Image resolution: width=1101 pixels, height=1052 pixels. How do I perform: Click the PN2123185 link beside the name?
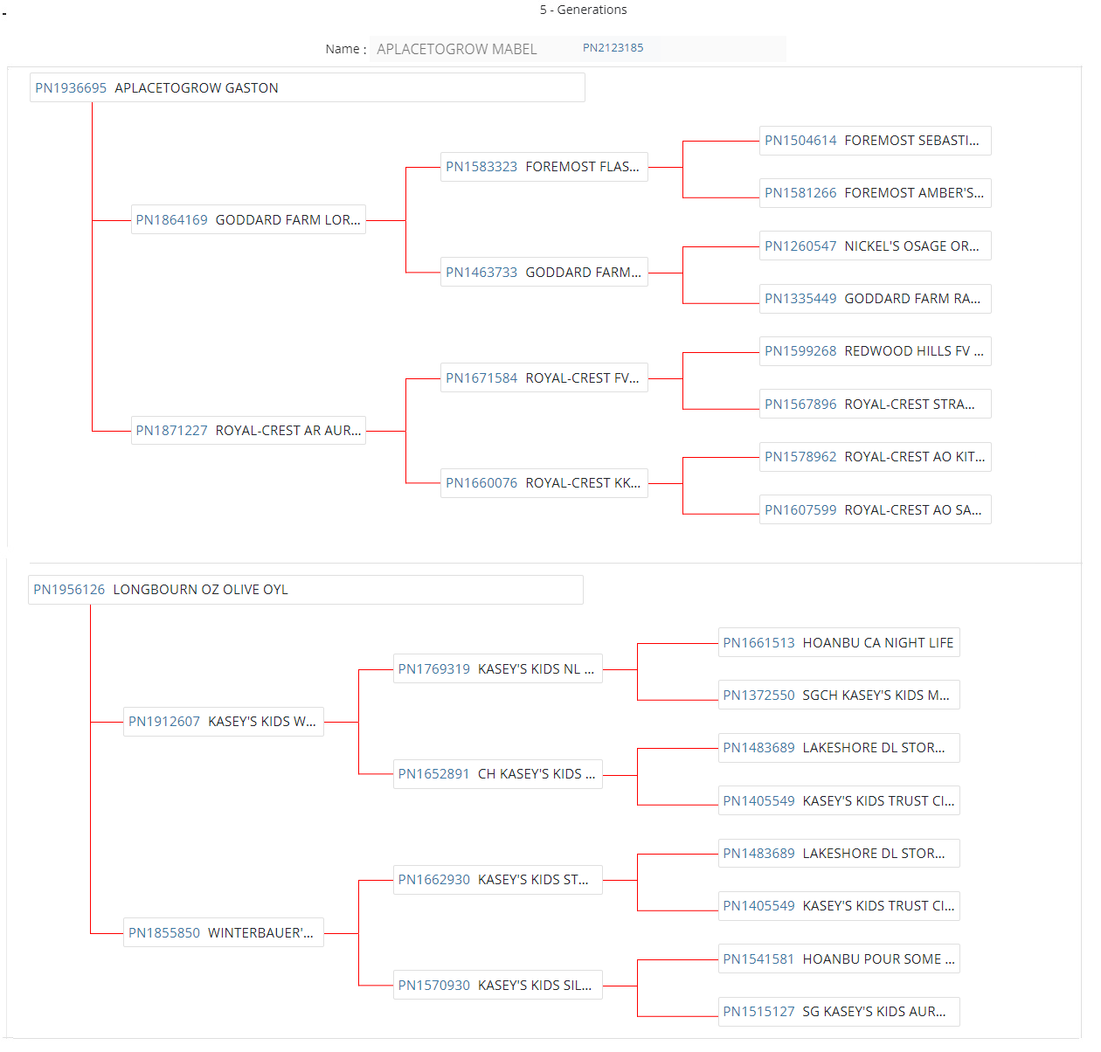(613, 48)
